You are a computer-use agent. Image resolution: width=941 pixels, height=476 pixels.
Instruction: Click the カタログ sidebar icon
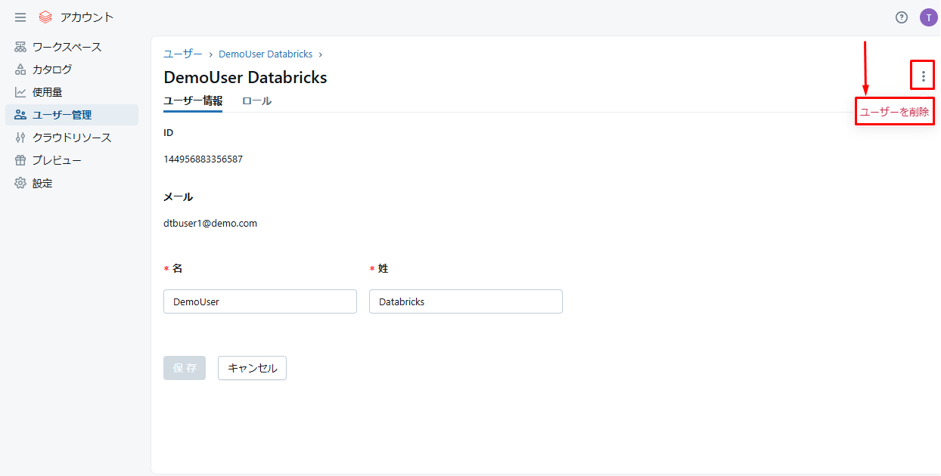(x=20, y=70)
